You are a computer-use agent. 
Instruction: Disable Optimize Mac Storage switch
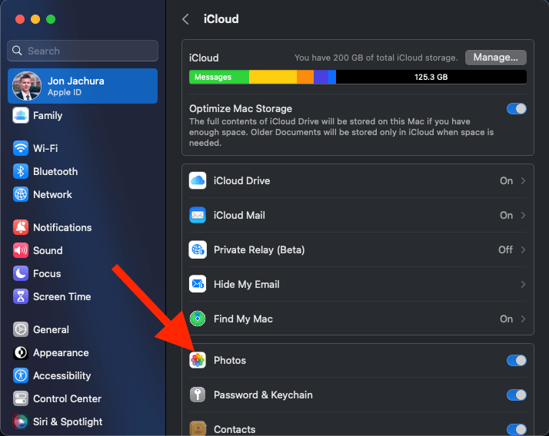(x=516, y=109)
